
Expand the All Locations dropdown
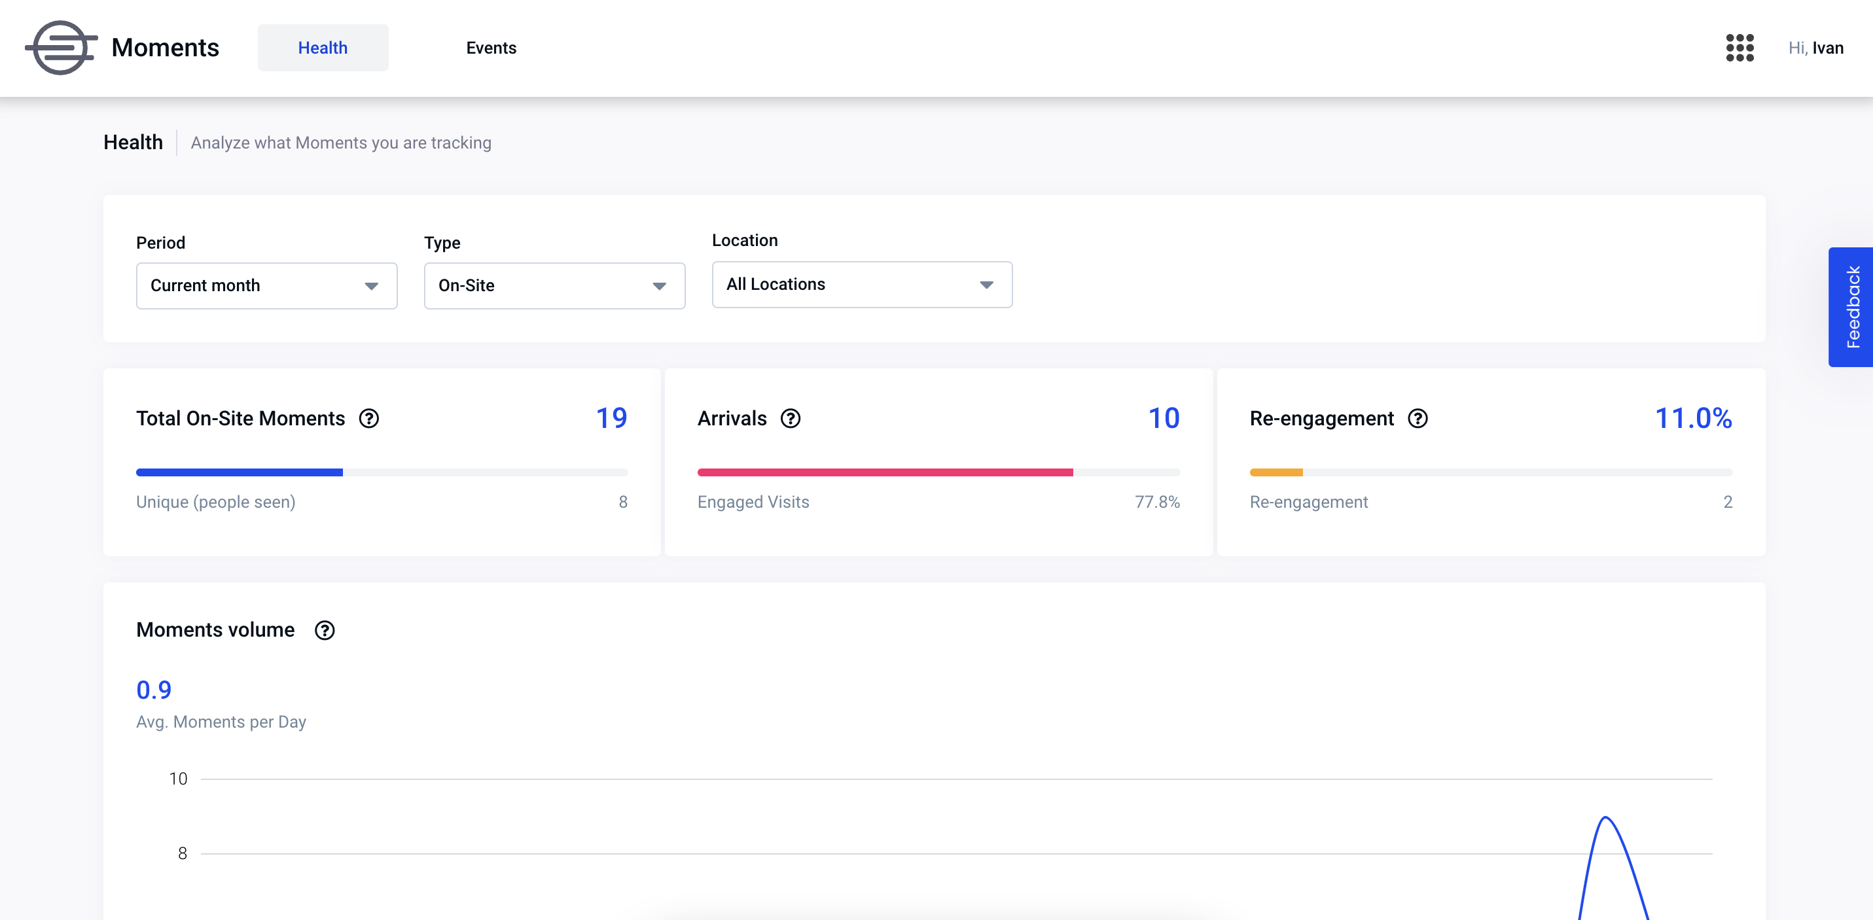862,285
